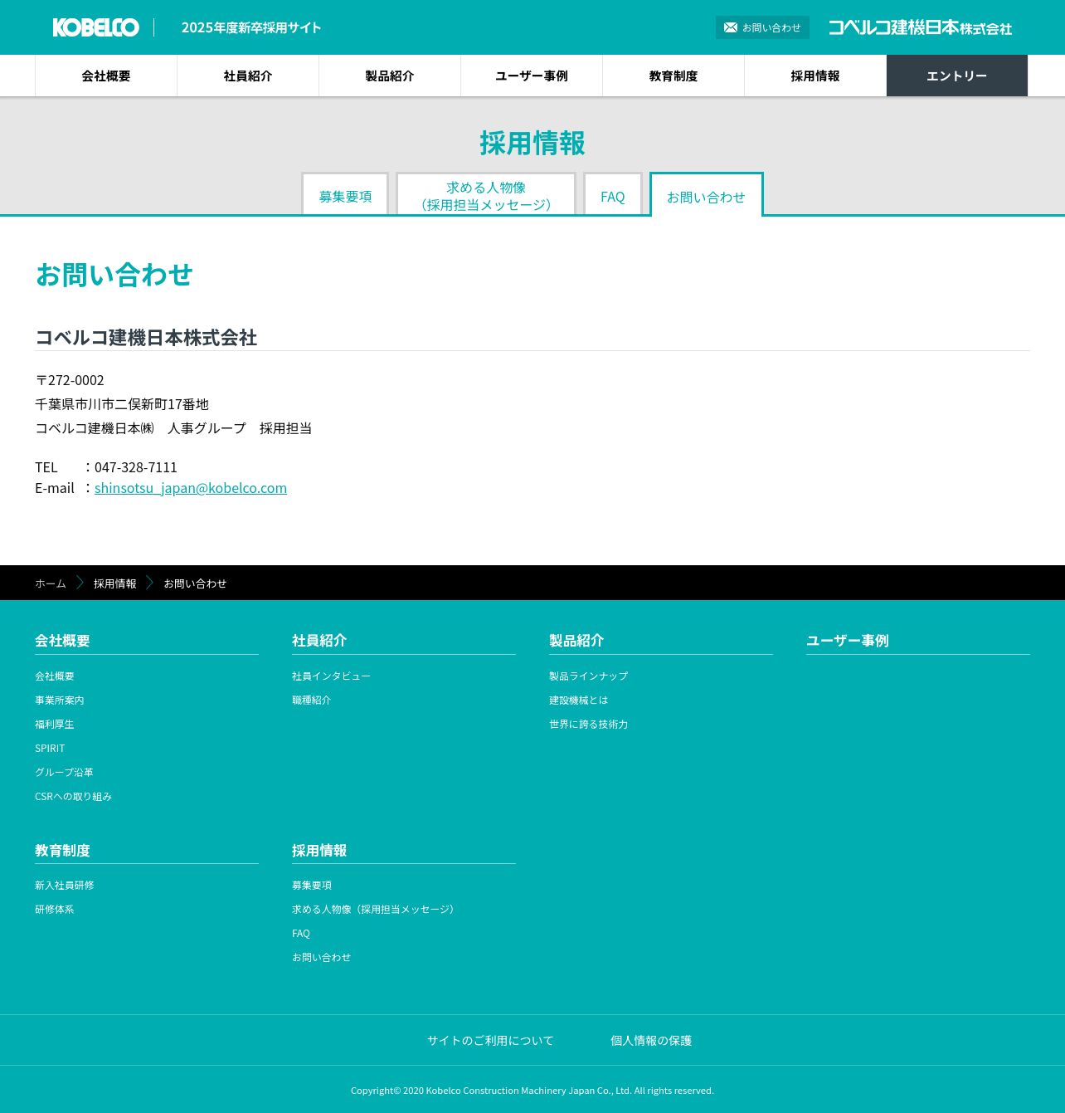
Task: Open 会社概要 in the main navigation
Action: click(106, 76)
